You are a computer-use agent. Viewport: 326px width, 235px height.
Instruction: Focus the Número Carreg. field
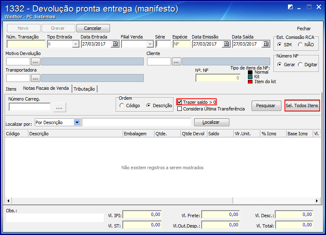pos(29,107)
